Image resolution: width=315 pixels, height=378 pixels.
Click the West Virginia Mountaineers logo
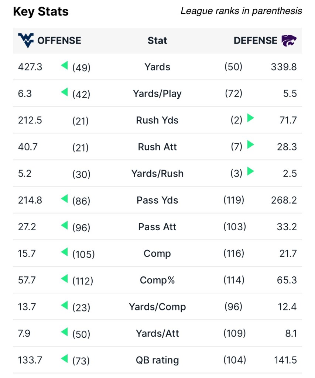coord(26,40)
